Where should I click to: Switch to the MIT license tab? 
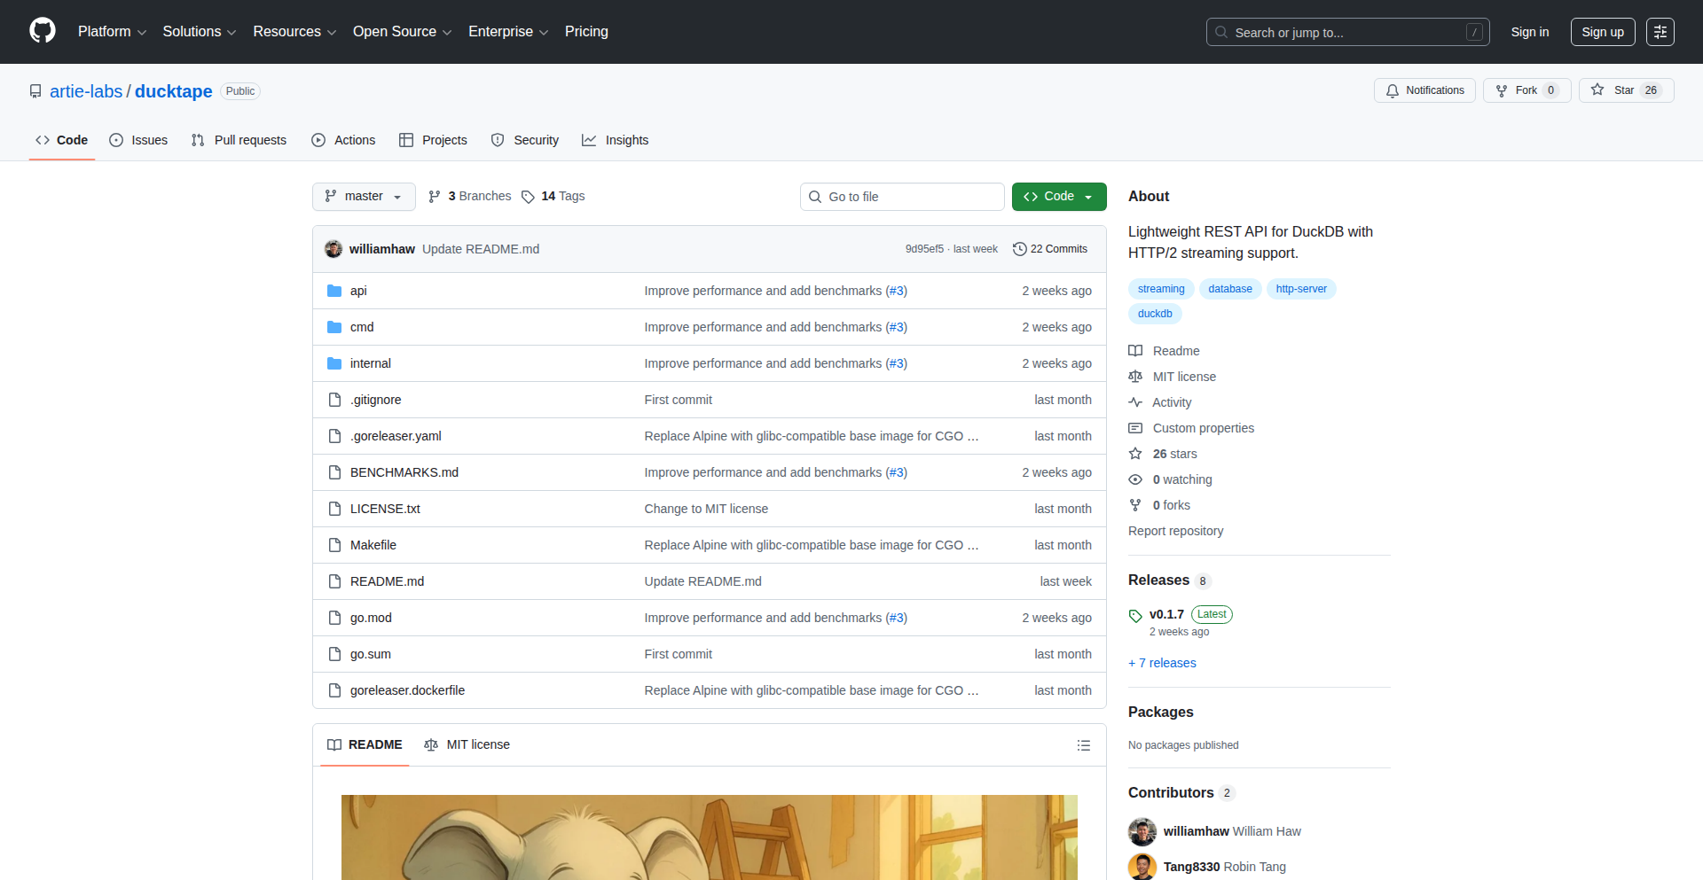pos(467,744)
